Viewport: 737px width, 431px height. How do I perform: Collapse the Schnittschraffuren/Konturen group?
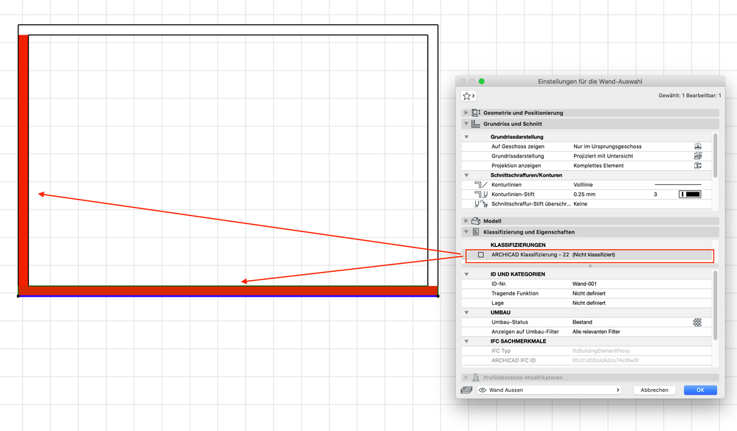click(x=466, y=175)
